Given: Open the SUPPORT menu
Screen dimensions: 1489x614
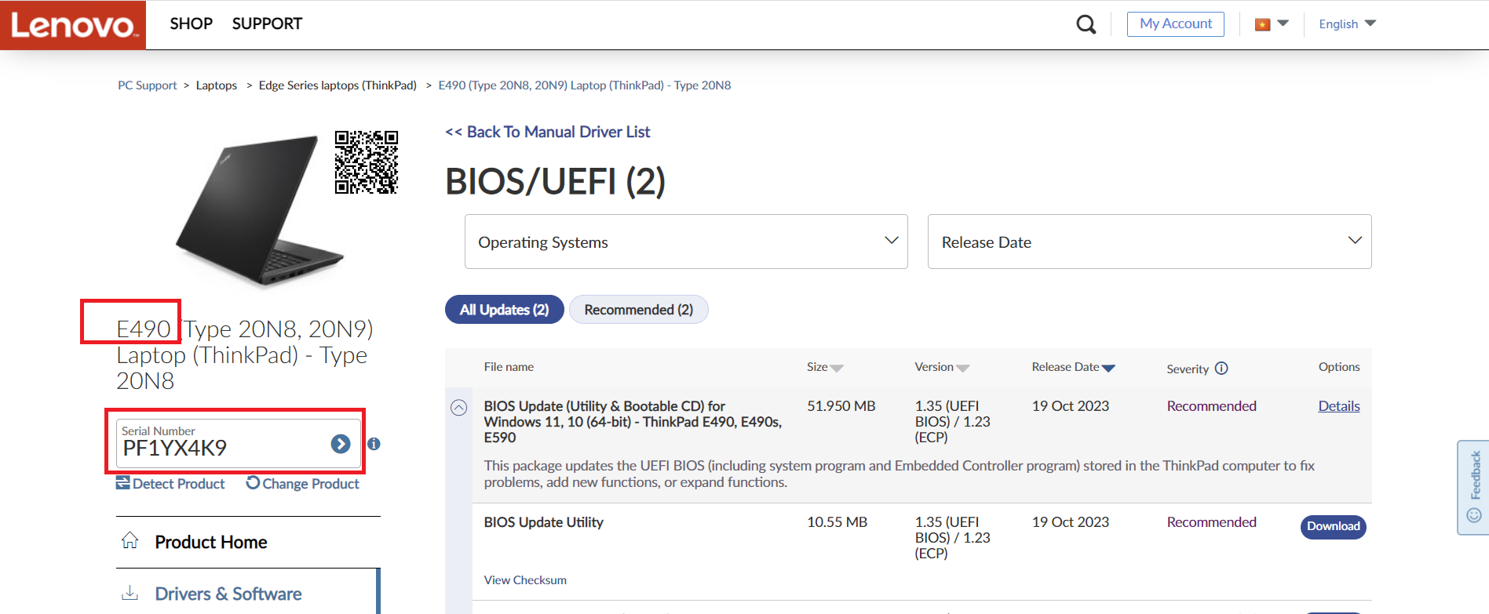Looking at the screenshot, I should tap(267, 24).
